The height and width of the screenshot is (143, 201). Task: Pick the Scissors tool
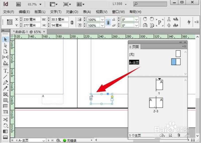coord(6,119)
